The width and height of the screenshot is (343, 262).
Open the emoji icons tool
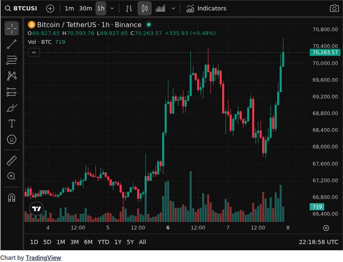pyautogui.click(x=12, y=139)
